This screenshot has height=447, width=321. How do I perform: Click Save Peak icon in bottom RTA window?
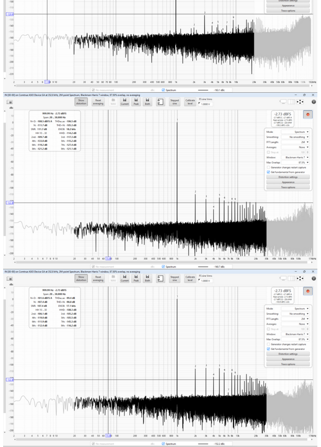point(136,278)
